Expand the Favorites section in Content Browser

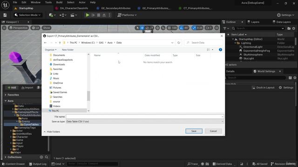coord(6,95)
